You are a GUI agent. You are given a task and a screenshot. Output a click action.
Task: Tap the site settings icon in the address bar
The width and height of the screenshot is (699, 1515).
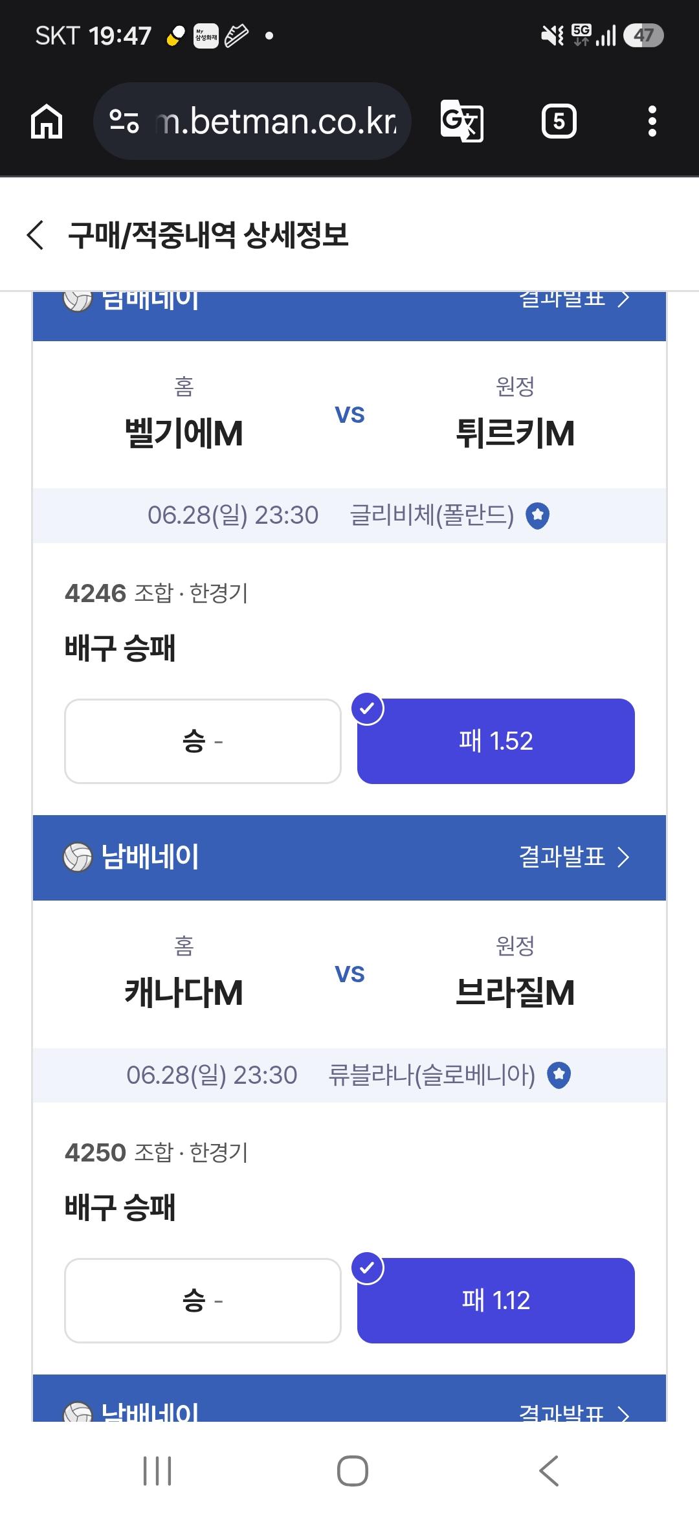coord(124,121)
